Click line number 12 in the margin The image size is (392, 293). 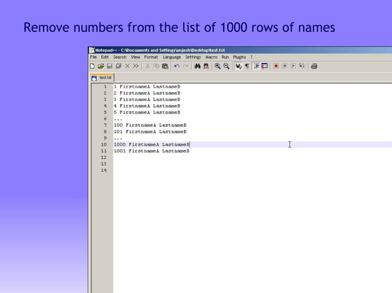pos(104,158)
